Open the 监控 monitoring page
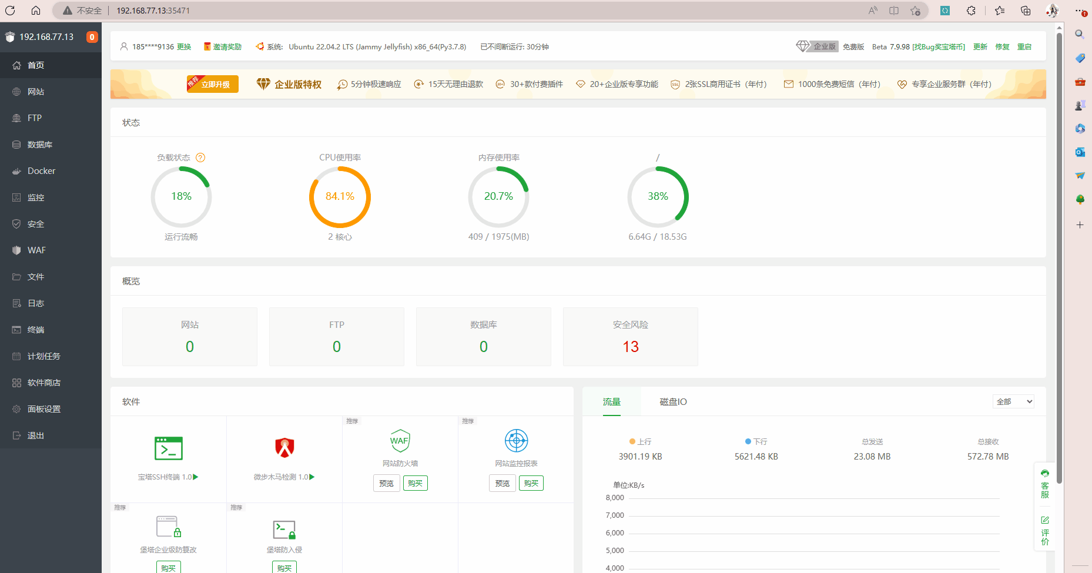Image resolution: width=1092 pixels, height=573 pixels. click(51, 197)
